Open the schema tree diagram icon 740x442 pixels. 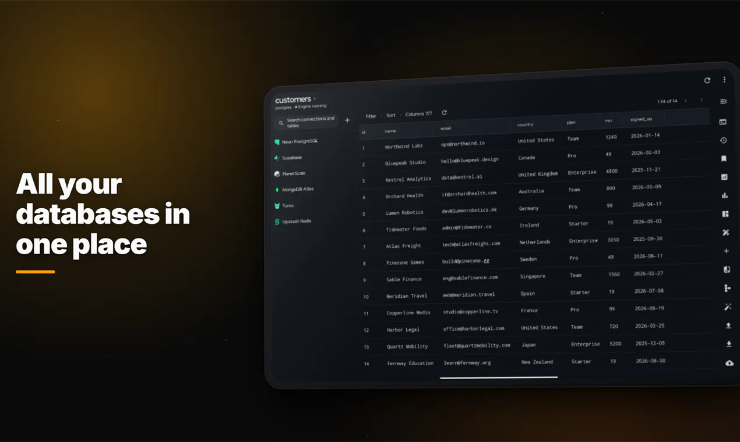tap(727, 288)
